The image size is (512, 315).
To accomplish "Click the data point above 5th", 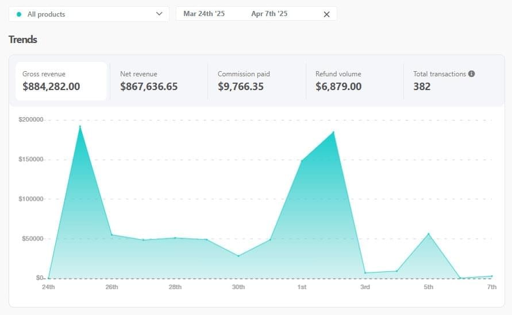I will pos(429,234).
